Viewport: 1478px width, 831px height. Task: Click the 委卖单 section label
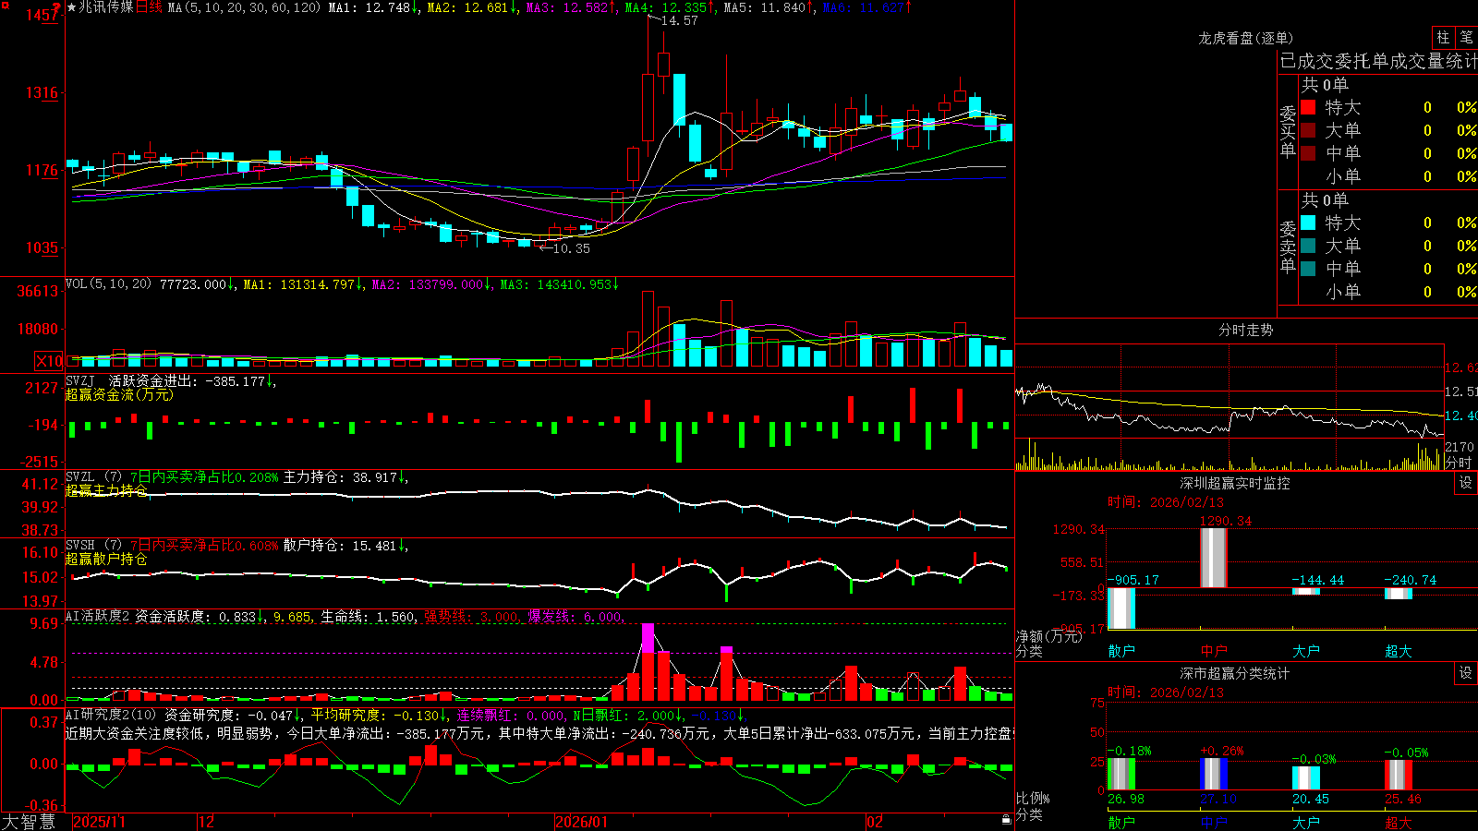tap(1288, 247)
